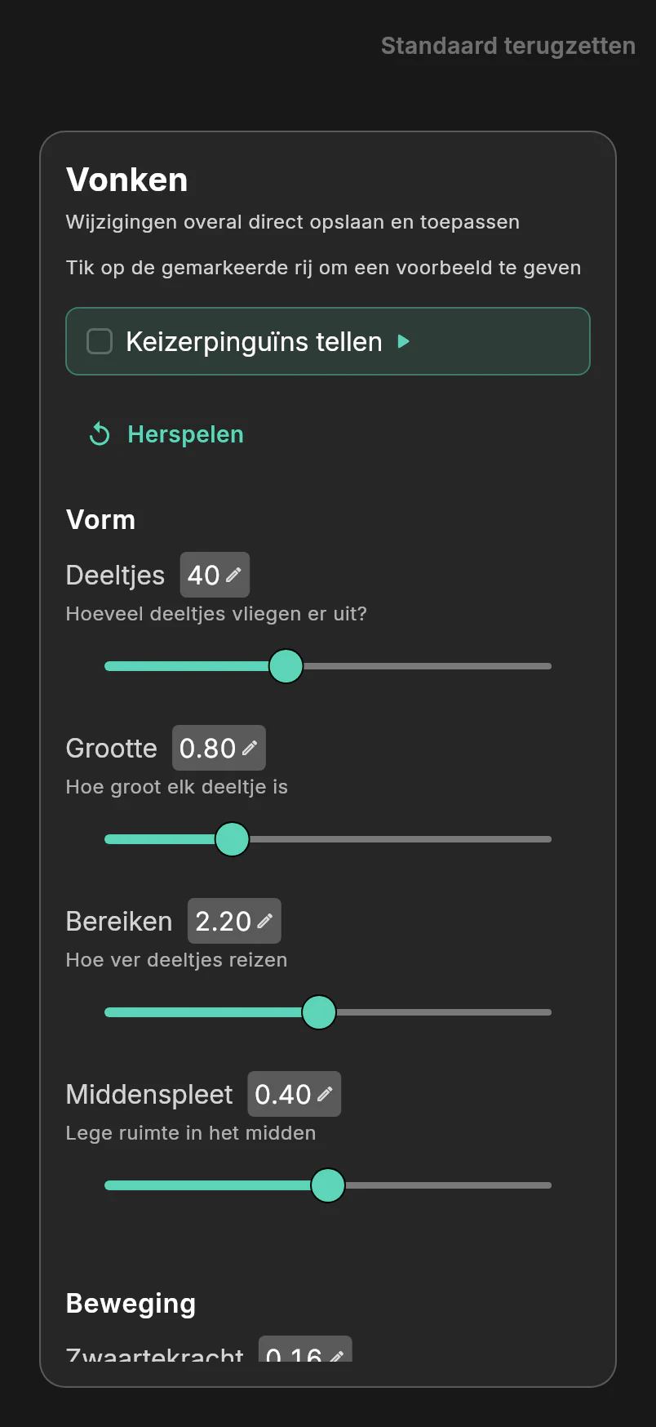The height and width of the screenshot is (1427, 656).
Task: Click the Bereiken slider handle
Action: tap(319, 1012)
